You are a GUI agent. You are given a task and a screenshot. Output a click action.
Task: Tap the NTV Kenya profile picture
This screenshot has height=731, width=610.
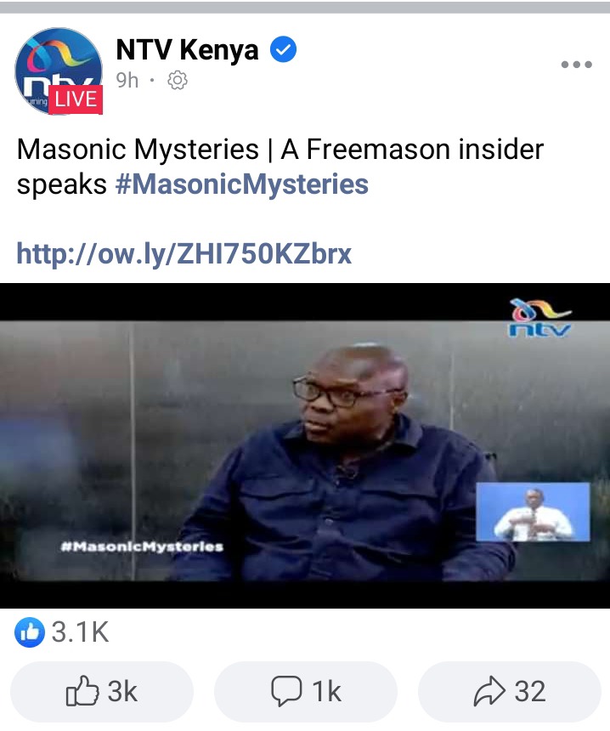[x=59, y=71]
